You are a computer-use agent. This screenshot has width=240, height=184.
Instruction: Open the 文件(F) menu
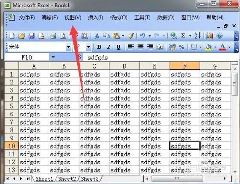[x=26, y=18]
